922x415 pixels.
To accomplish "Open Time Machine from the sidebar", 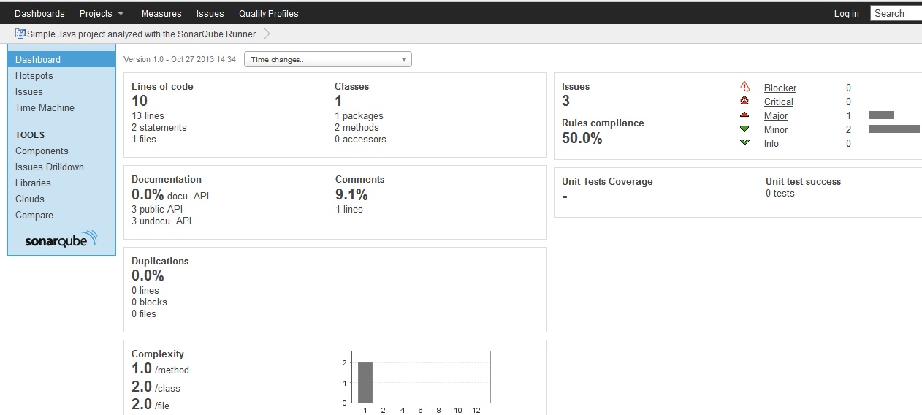I will click(45, 107).
